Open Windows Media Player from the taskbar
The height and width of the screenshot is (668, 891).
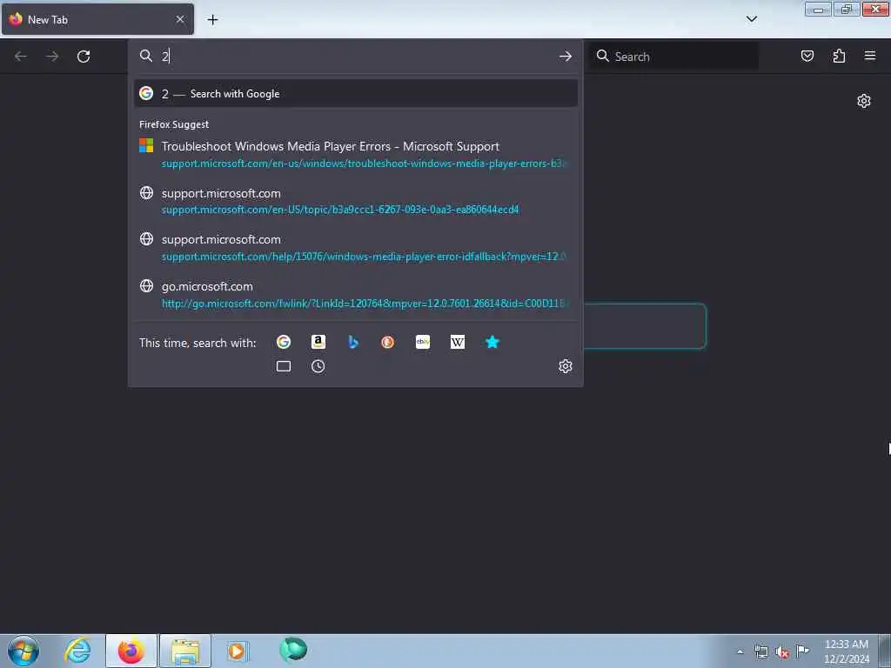[x=238, y=651]
